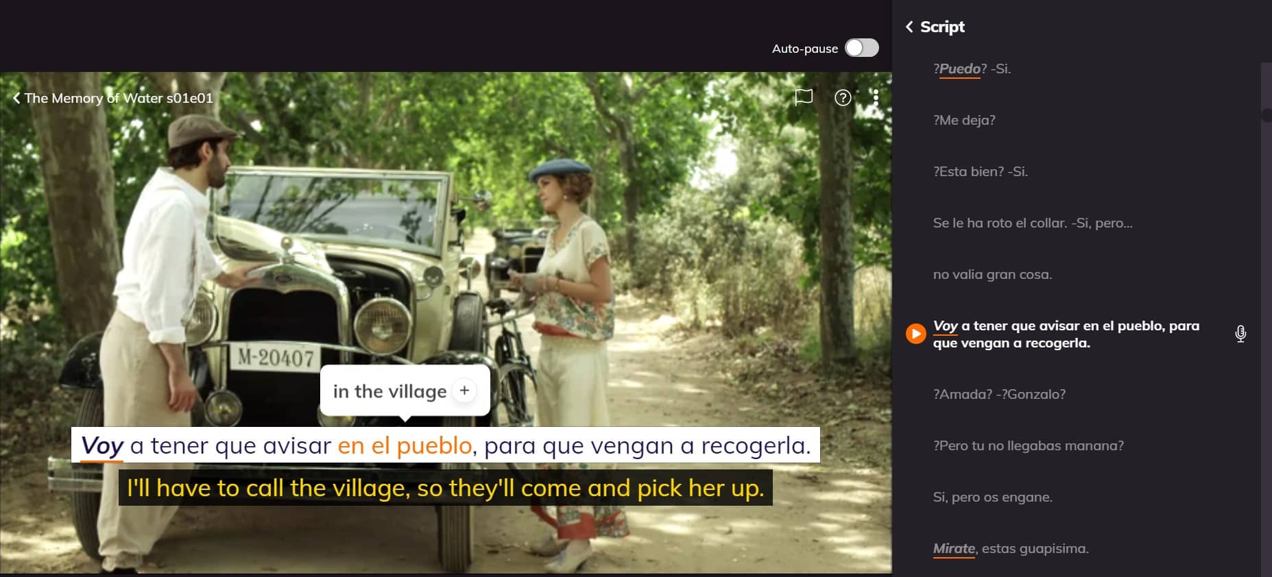The width and height of the screenshot is (1272, 577).
Task: Play the highlighted script line
Action: (x=915, y=334)
